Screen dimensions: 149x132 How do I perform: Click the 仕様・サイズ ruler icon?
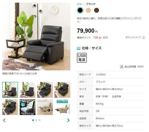tap(79, 48)
